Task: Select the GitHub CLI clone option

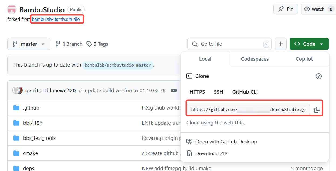Action: [245, 92]
